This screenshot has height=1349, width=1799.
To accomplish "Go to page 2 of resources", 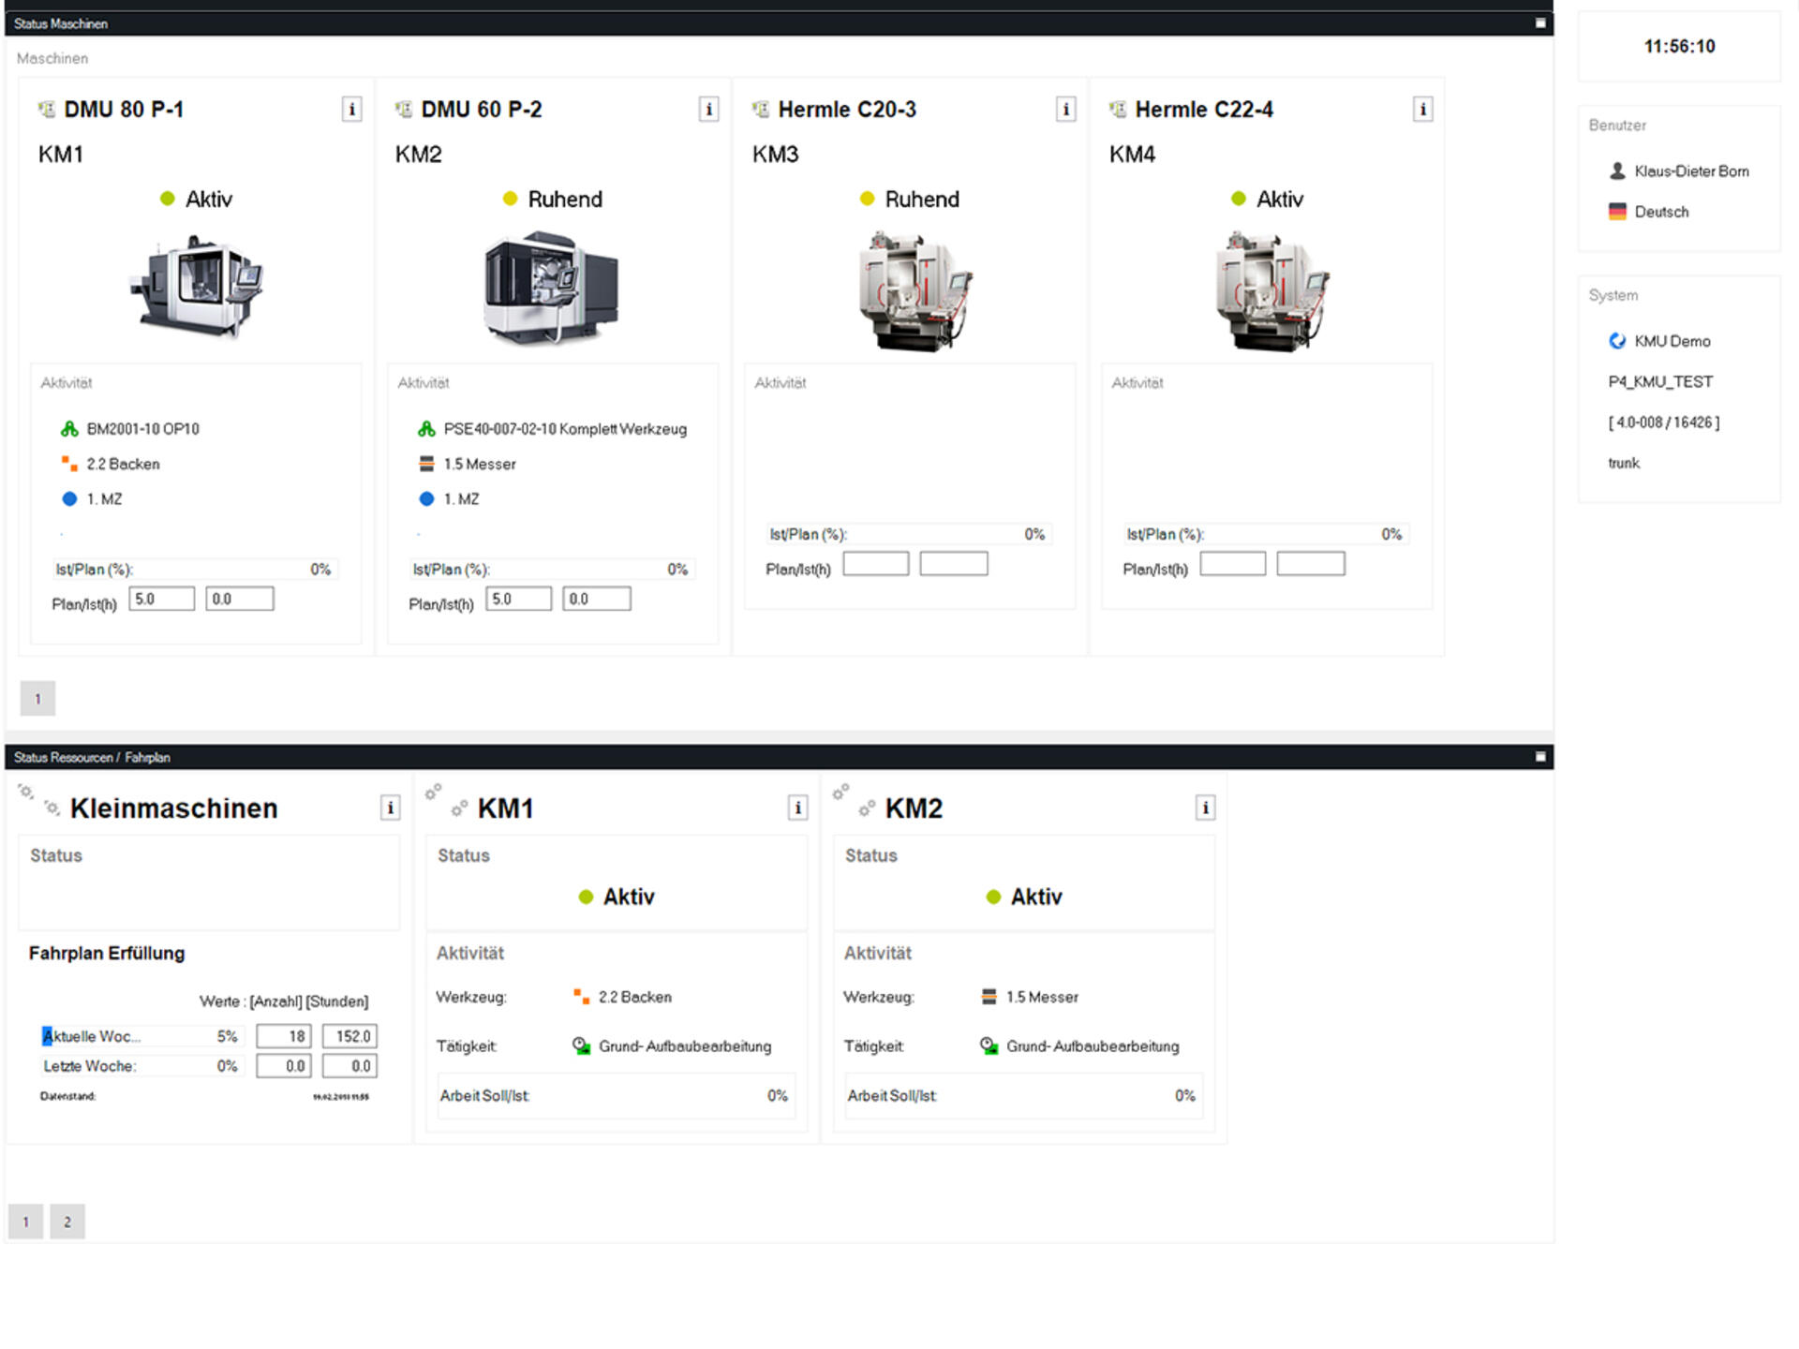I will 67,1222.
